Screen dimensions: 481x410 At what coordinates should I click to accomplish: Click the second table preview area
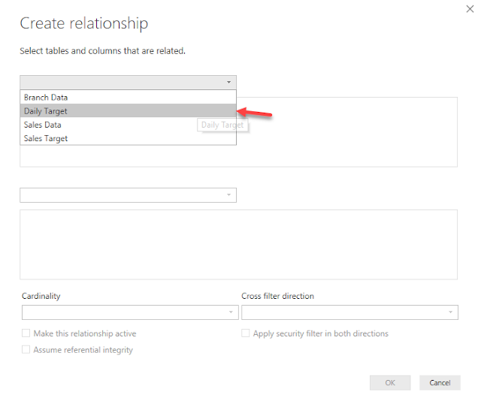pyautogui.click(x=238, y=244)
